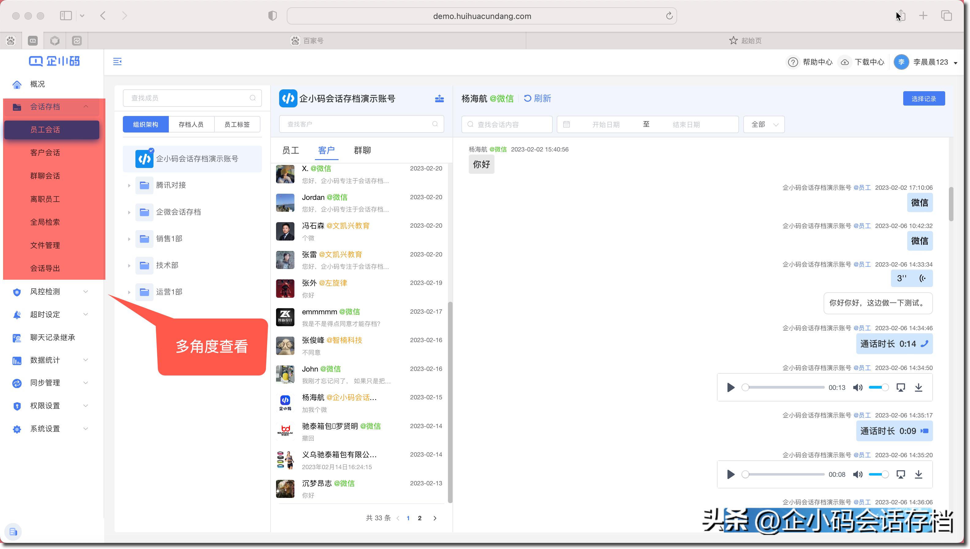Viewport: 970px width, 549px height.
Task: Switch to the 起始页 browser tab
Action: pyautogui.click(x=745, y=41)
